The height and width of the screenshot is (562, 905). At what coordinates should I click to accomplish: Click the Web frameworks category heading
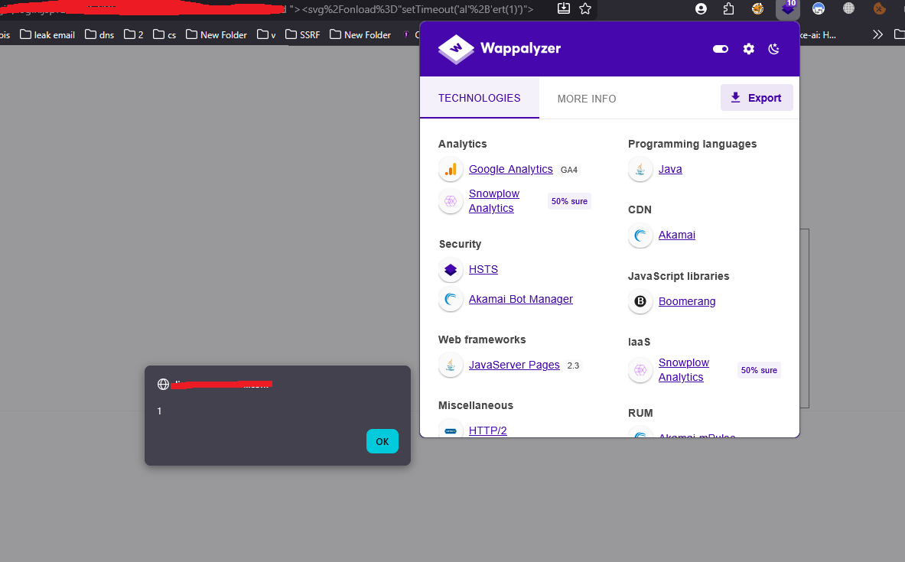click(482, 339)
